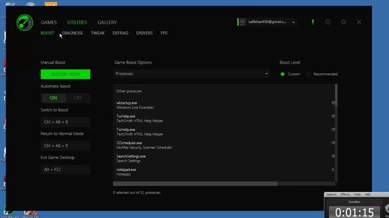Open the TWEAK sub-tab
This screenshot has width=389, height=218.
tap(97, 33)
